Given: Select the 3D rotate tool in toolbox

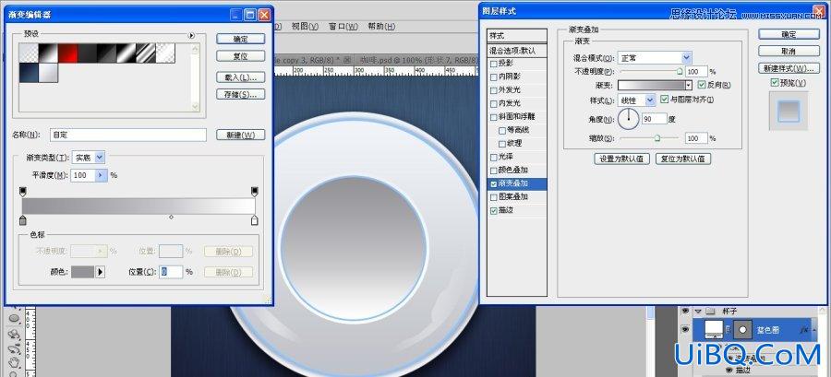Looking at the screenshot, I should [14, 335].
